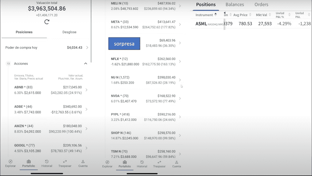The width and height of the screenshot is (312, 176).
Task: Open the NVDA position details
Action: (145, 98)
